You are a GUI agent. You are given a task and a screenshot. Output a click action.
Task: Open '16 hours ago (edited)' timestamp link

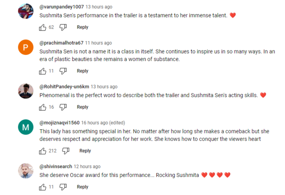103,123
